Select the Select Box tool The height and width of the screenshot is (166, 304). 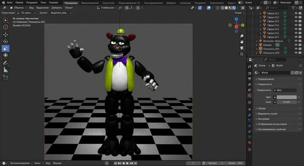pos(5,20)
